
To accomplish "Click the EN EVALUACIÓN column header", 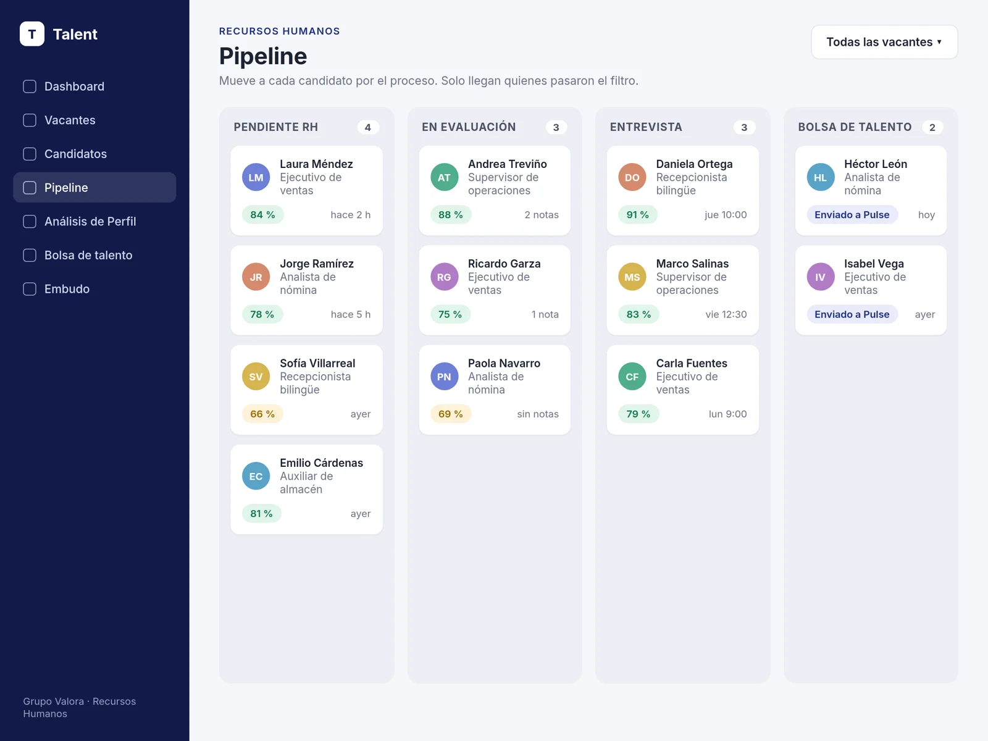I will [469, 127].
